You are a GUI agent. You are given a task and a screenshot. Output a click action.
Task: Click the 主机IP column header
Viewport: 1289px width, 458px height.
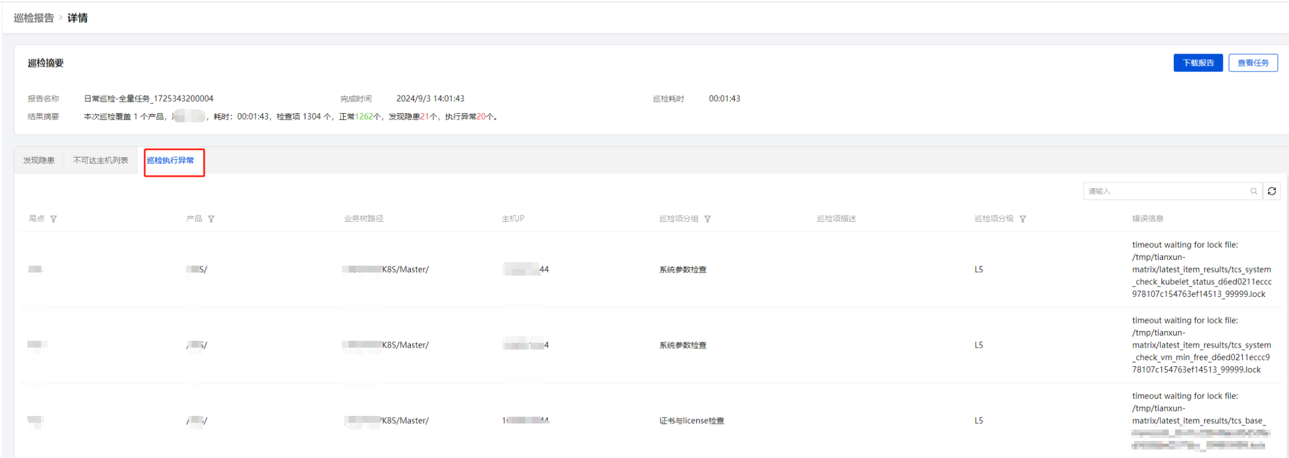[513, 218]
